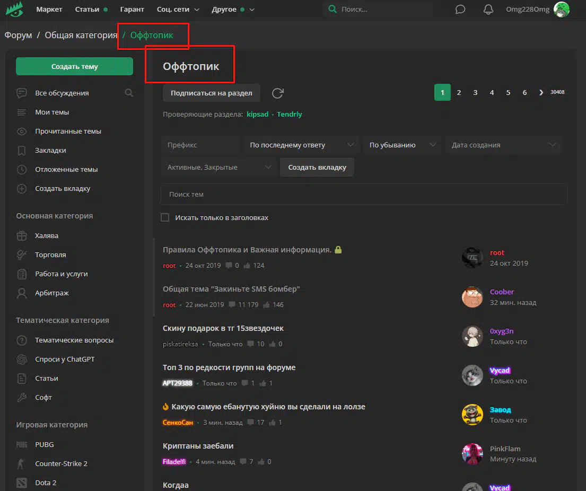Open the Соц. сети menu
586x491 pixels.
178,10
